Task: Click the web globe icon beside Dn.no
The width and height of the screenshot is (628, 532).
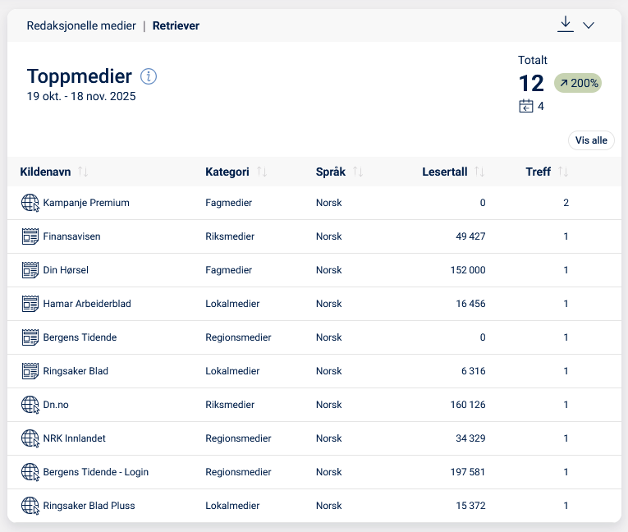Action: point(30,405)
